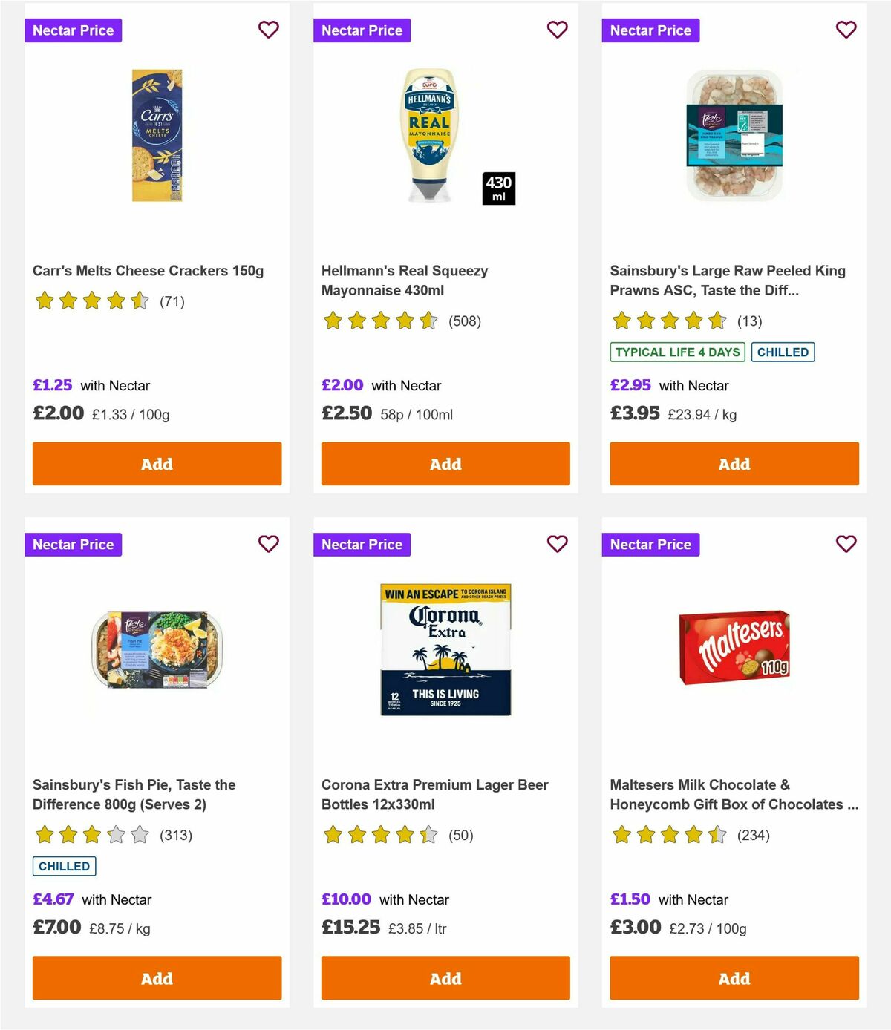Screen dimensions: 891x1030
Task: Open the Hellmann's Real Squeezy Mayonnaise product page
Action: pos(404,281)
